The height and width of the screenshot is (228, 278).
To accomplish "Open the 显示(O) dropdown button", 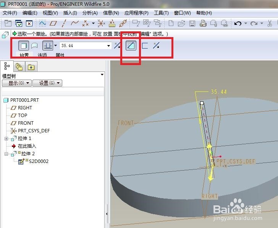I will 17,83.
